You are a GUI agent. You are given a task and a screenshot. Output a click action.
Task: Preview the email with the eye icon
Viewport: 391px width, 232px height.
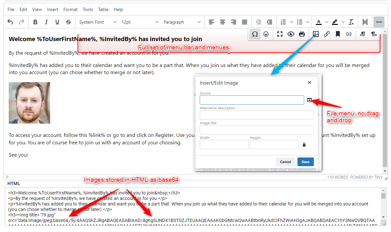[291, 34]
